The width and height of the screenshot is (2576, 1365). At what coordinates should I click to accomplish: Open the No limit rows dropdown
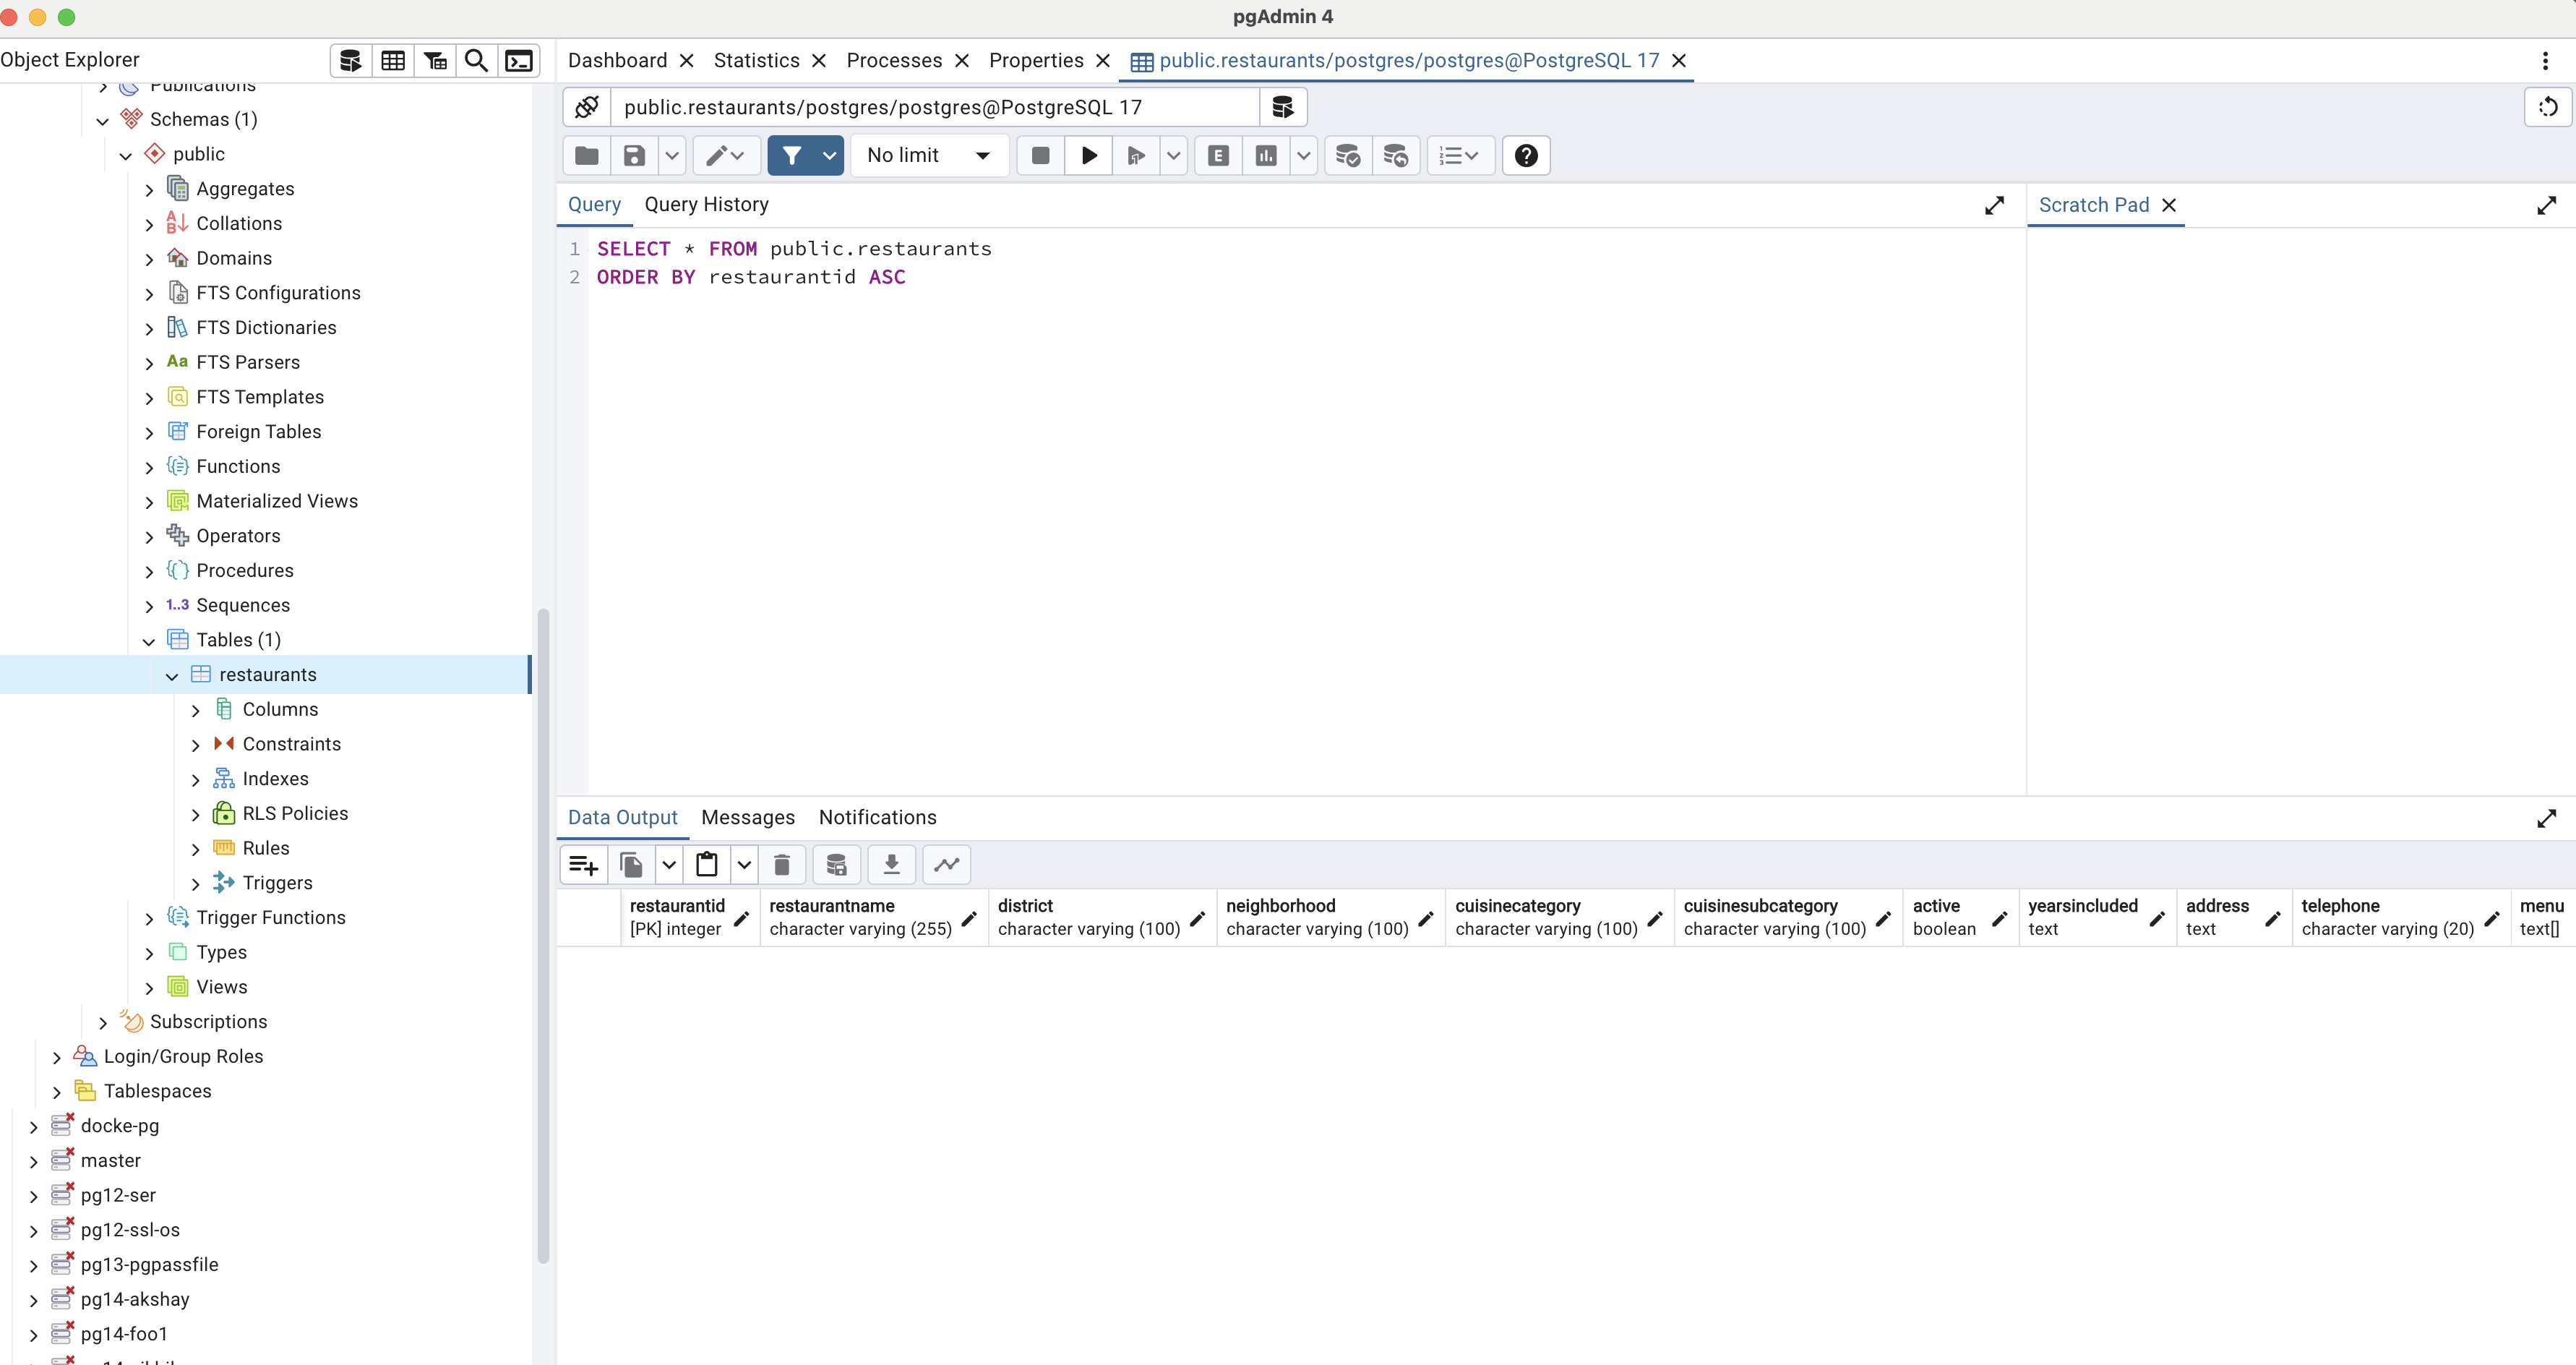[x=928, y=156]
